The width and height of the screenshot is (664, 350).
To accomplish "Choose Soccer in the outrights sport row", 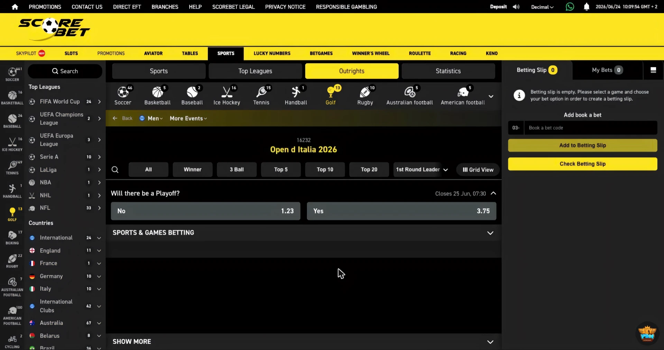I will pos(123,95).
